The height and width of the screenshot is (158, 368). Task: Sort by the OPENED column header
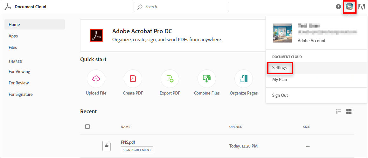pos(236,127)
